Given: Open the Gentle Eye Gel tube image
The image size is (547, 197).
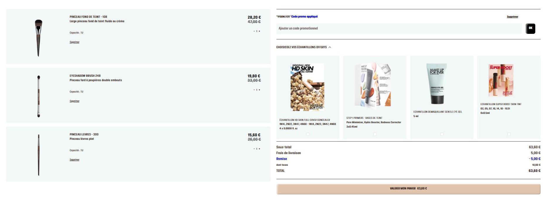Looking at the screenshot, I should click(437, 84).
